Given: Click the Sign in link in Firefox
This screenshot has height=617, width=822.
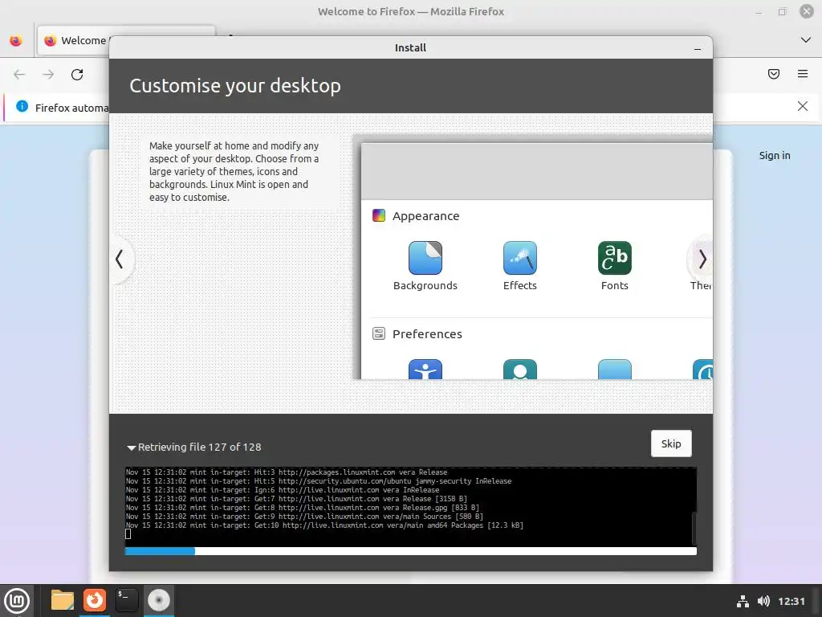Looking at the screenshot, I should [775, 155].
